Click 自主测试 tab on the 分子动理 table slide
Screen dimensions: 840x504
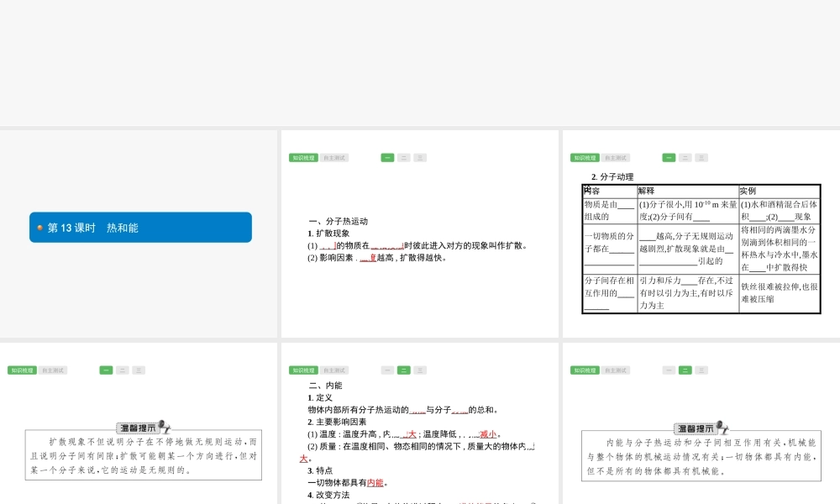click(616, 158)
